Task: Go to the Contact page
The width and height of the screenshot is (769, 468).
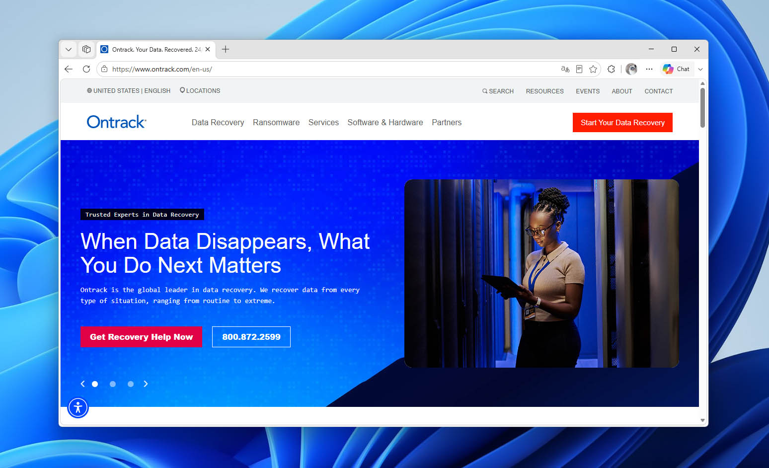Action: (659, 91)
